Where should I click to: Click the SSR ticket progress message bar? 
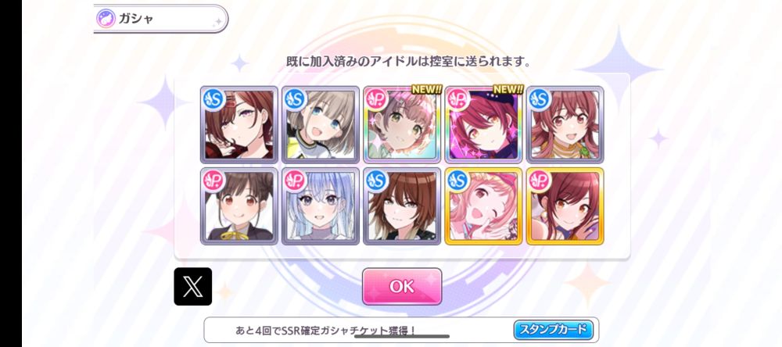(x=401, y=330)
